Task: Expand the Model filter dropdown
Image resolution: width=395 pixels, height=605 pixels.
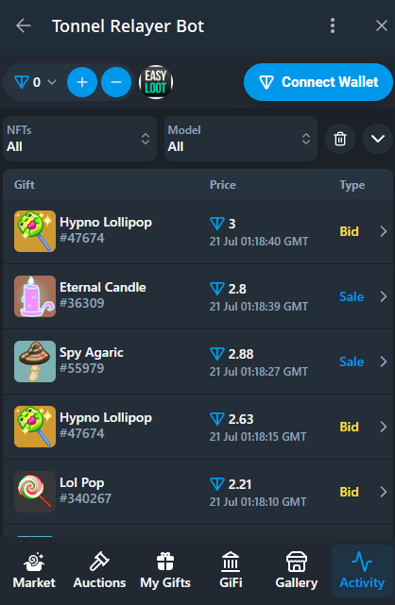Action: [241, 139]
